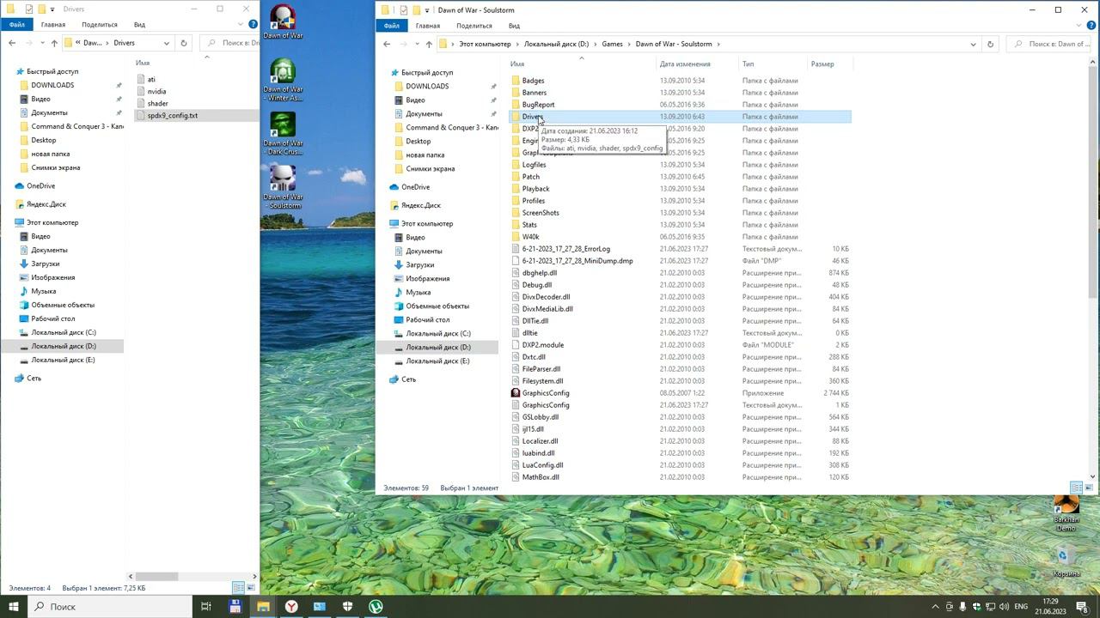Image resolution: width=1100 pixels, height=618 pixels.
Task: Open the Вид tab in the Soulstorm window
Action: click(514, 26)
